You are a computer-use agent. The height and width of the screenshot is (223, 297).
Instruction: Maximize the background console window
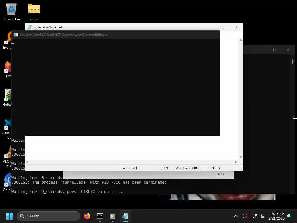pyautogui.click(x=275, y=50)
